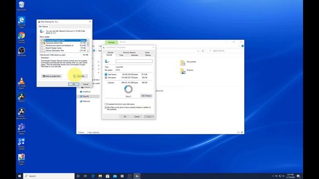Click the used space blue swatch

106,75
